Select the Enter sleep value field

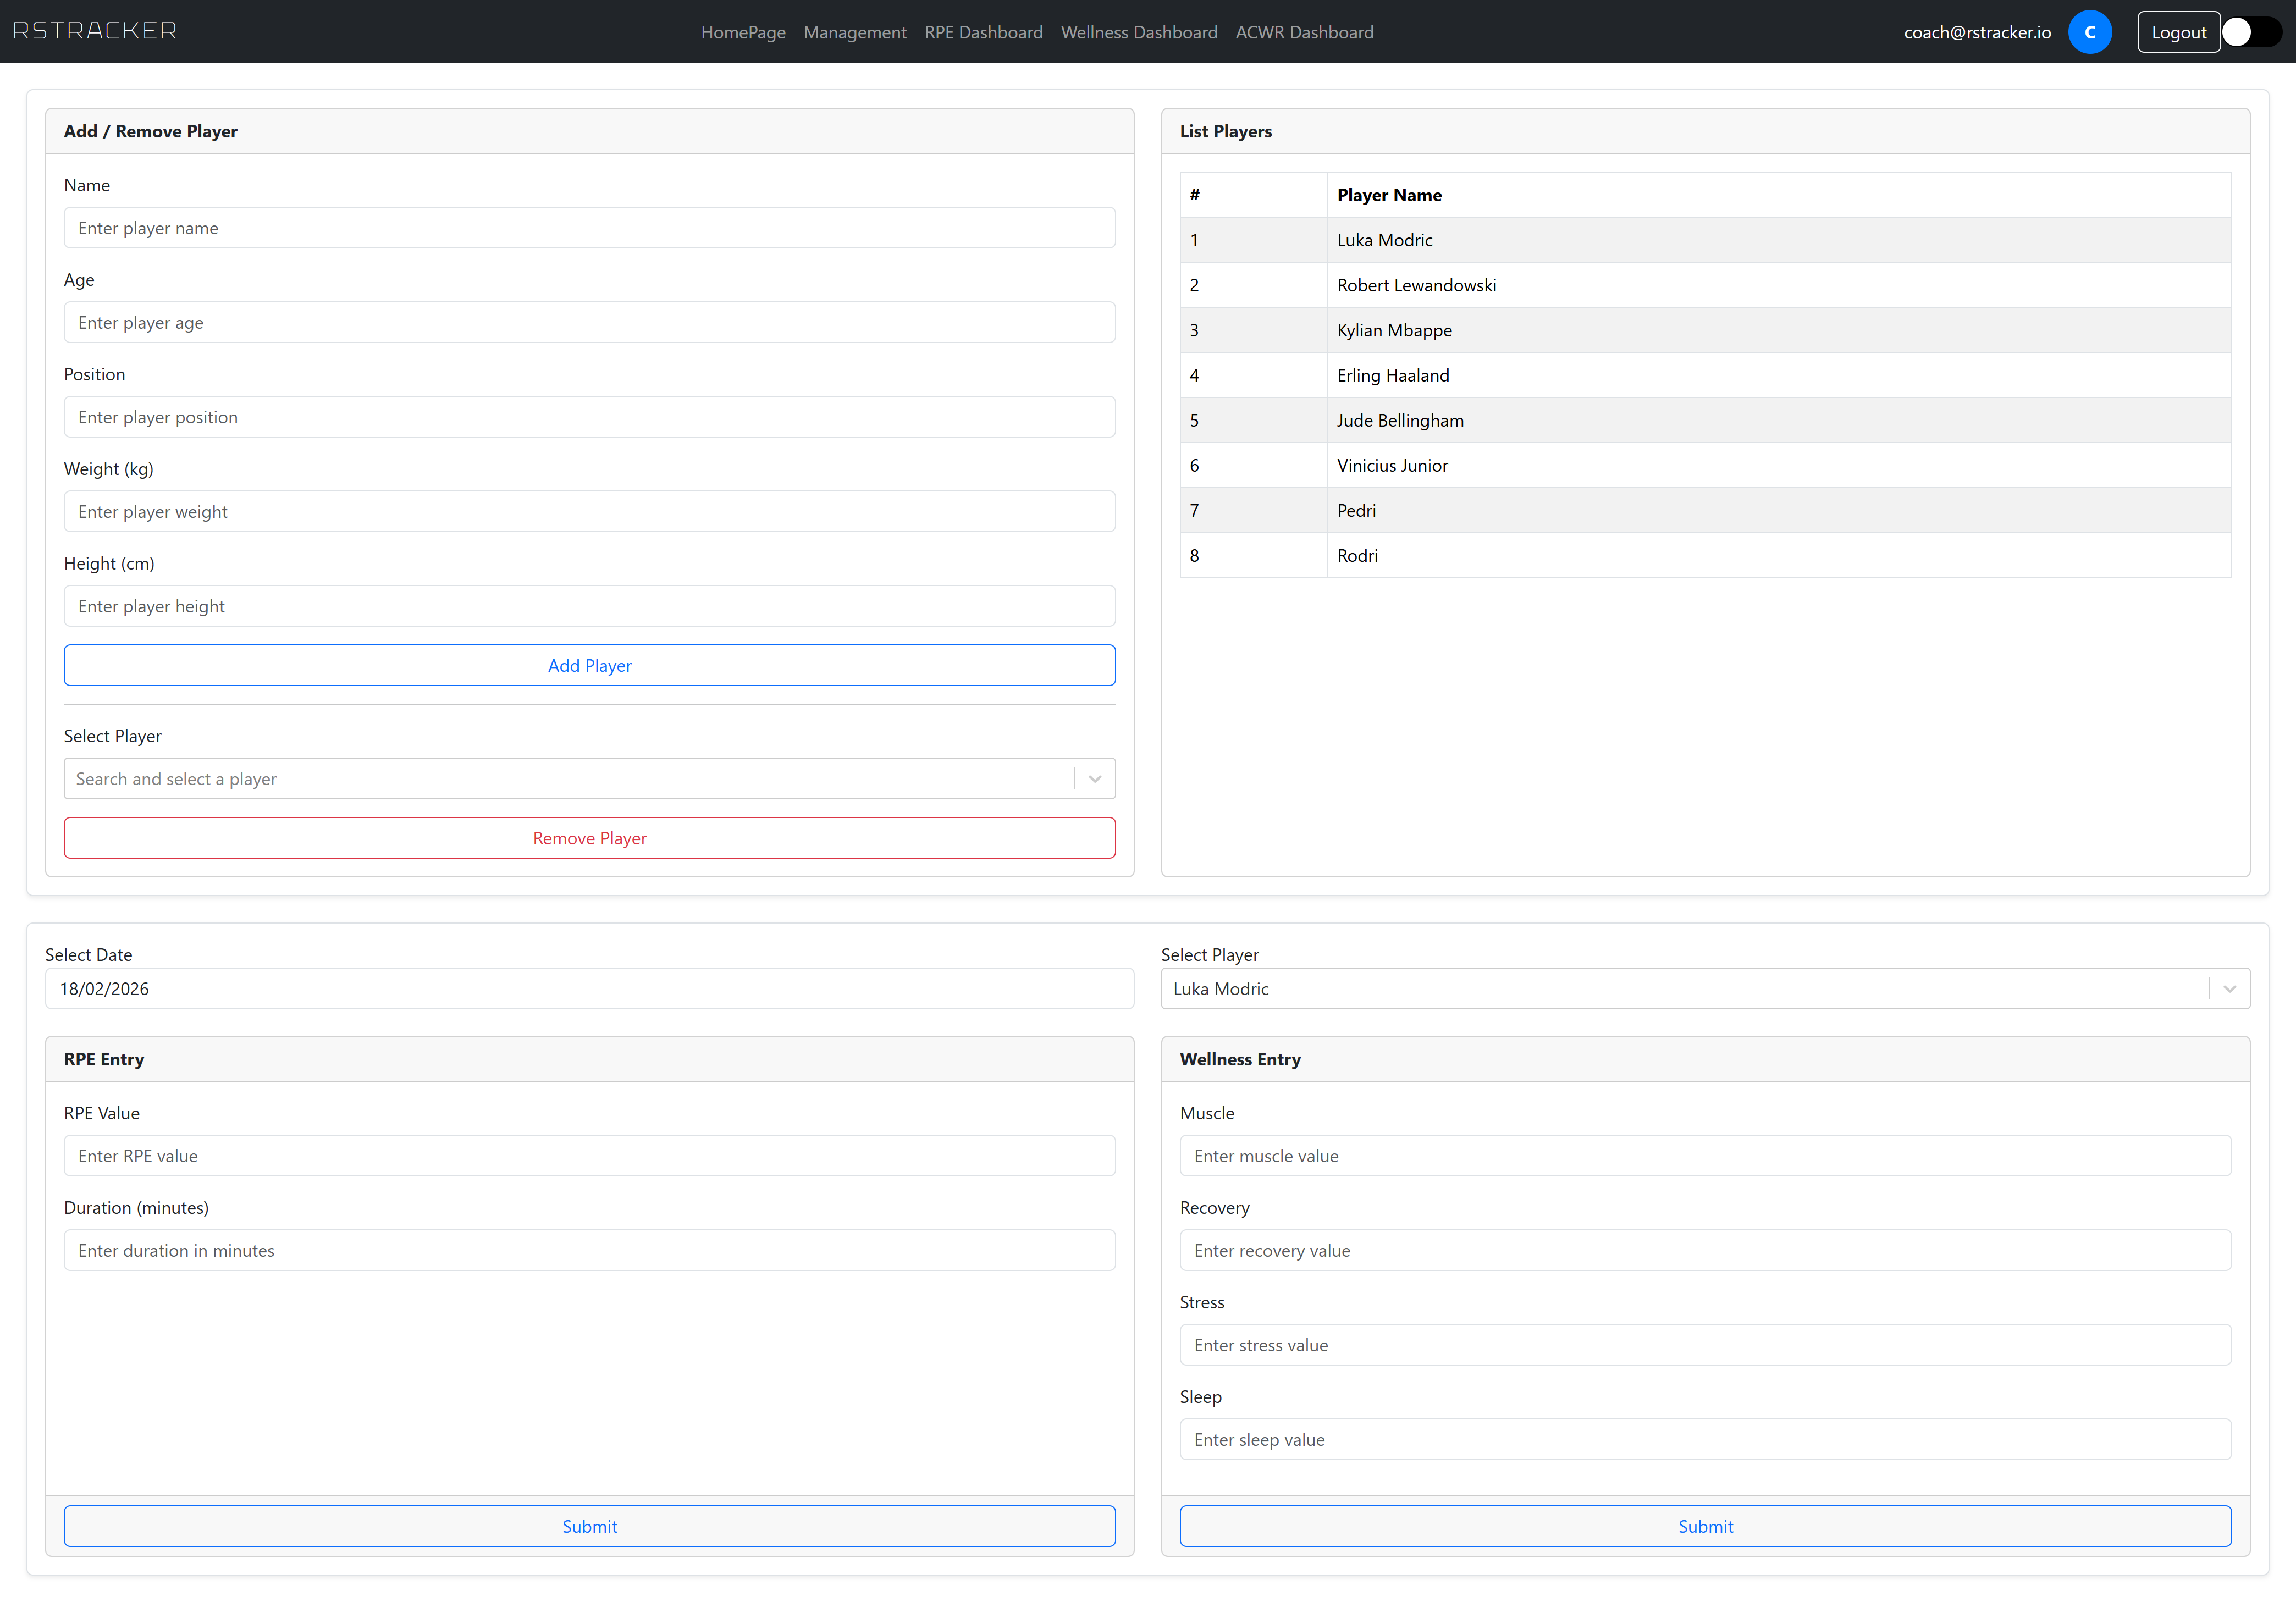coord(1705,1440)
